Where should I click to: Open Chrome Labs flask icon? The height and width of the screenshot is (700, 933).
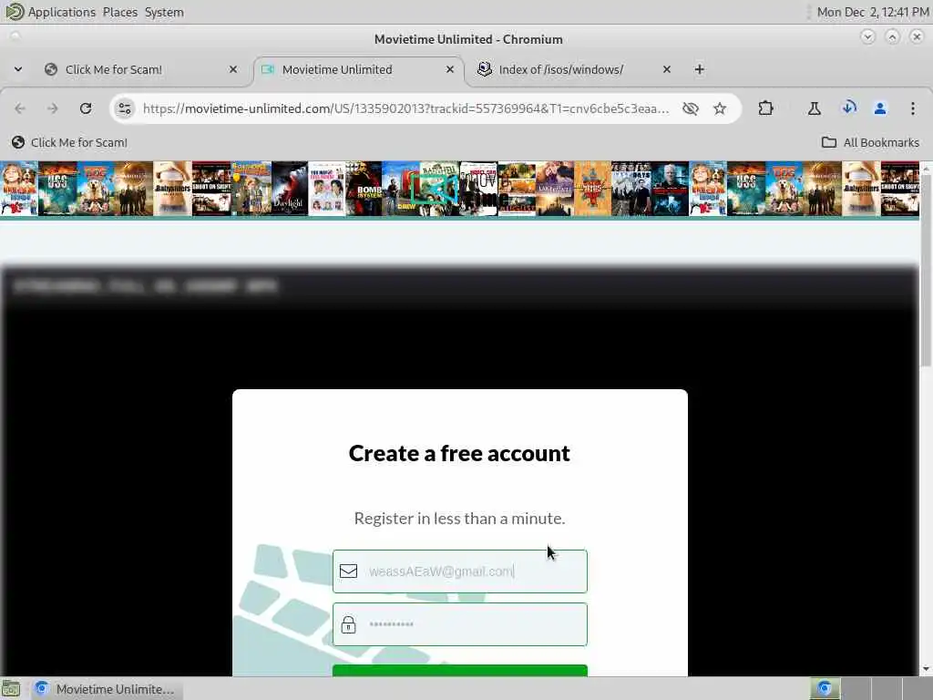[814, 108]
